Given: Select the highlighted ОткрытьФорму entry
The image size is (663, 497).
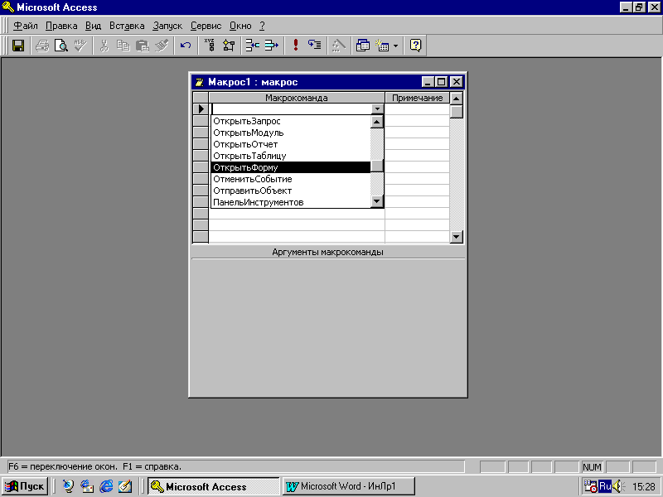Looking at the screenshot, I should (x=291, y=167).
